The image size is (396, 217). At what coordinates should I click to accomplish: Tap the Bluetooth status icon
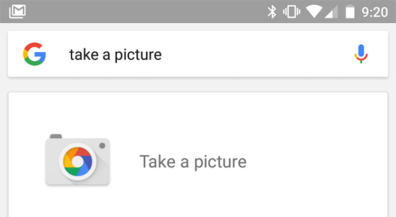tap(272, 12)
